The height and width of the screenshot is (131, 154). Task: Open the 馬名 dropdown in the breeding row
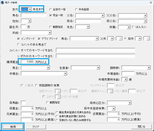point(97,39)
